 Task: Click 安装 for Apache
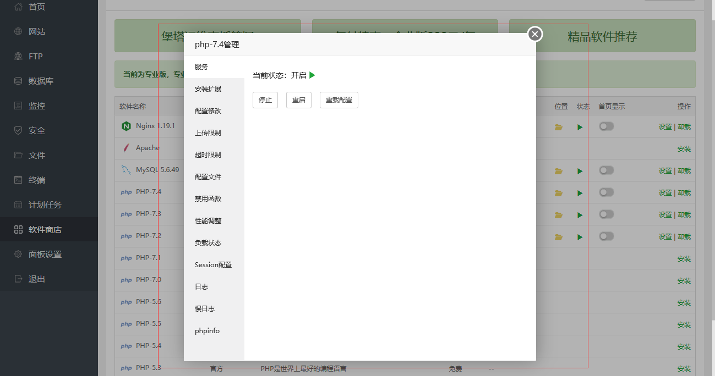click(684, 149)
